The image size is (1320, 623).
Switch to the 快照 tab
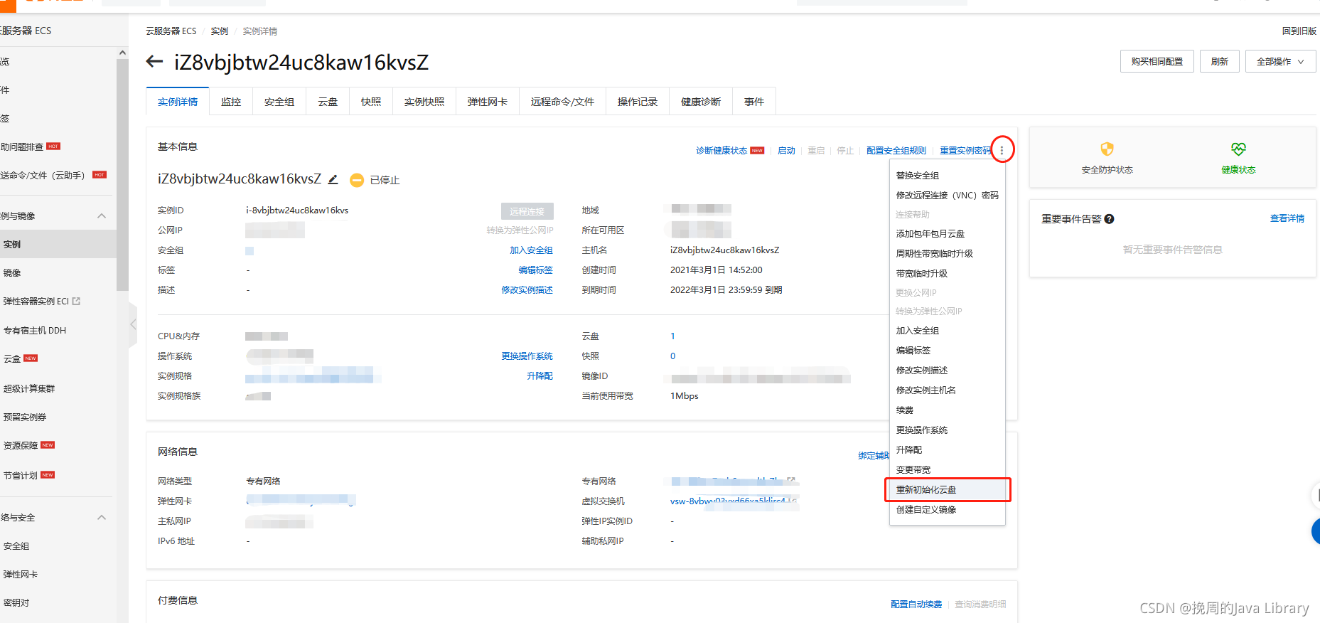pyautogui.click(x=371, y=102)
